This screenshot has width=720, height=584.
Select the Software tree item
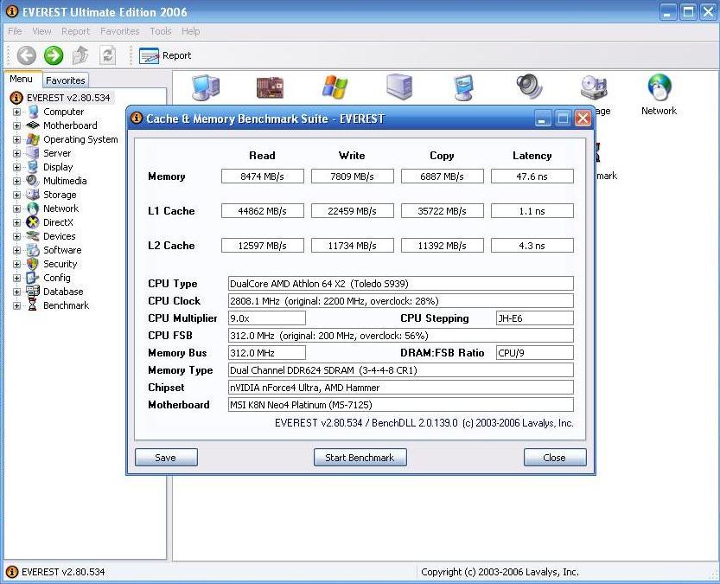[x=62, y=250]
